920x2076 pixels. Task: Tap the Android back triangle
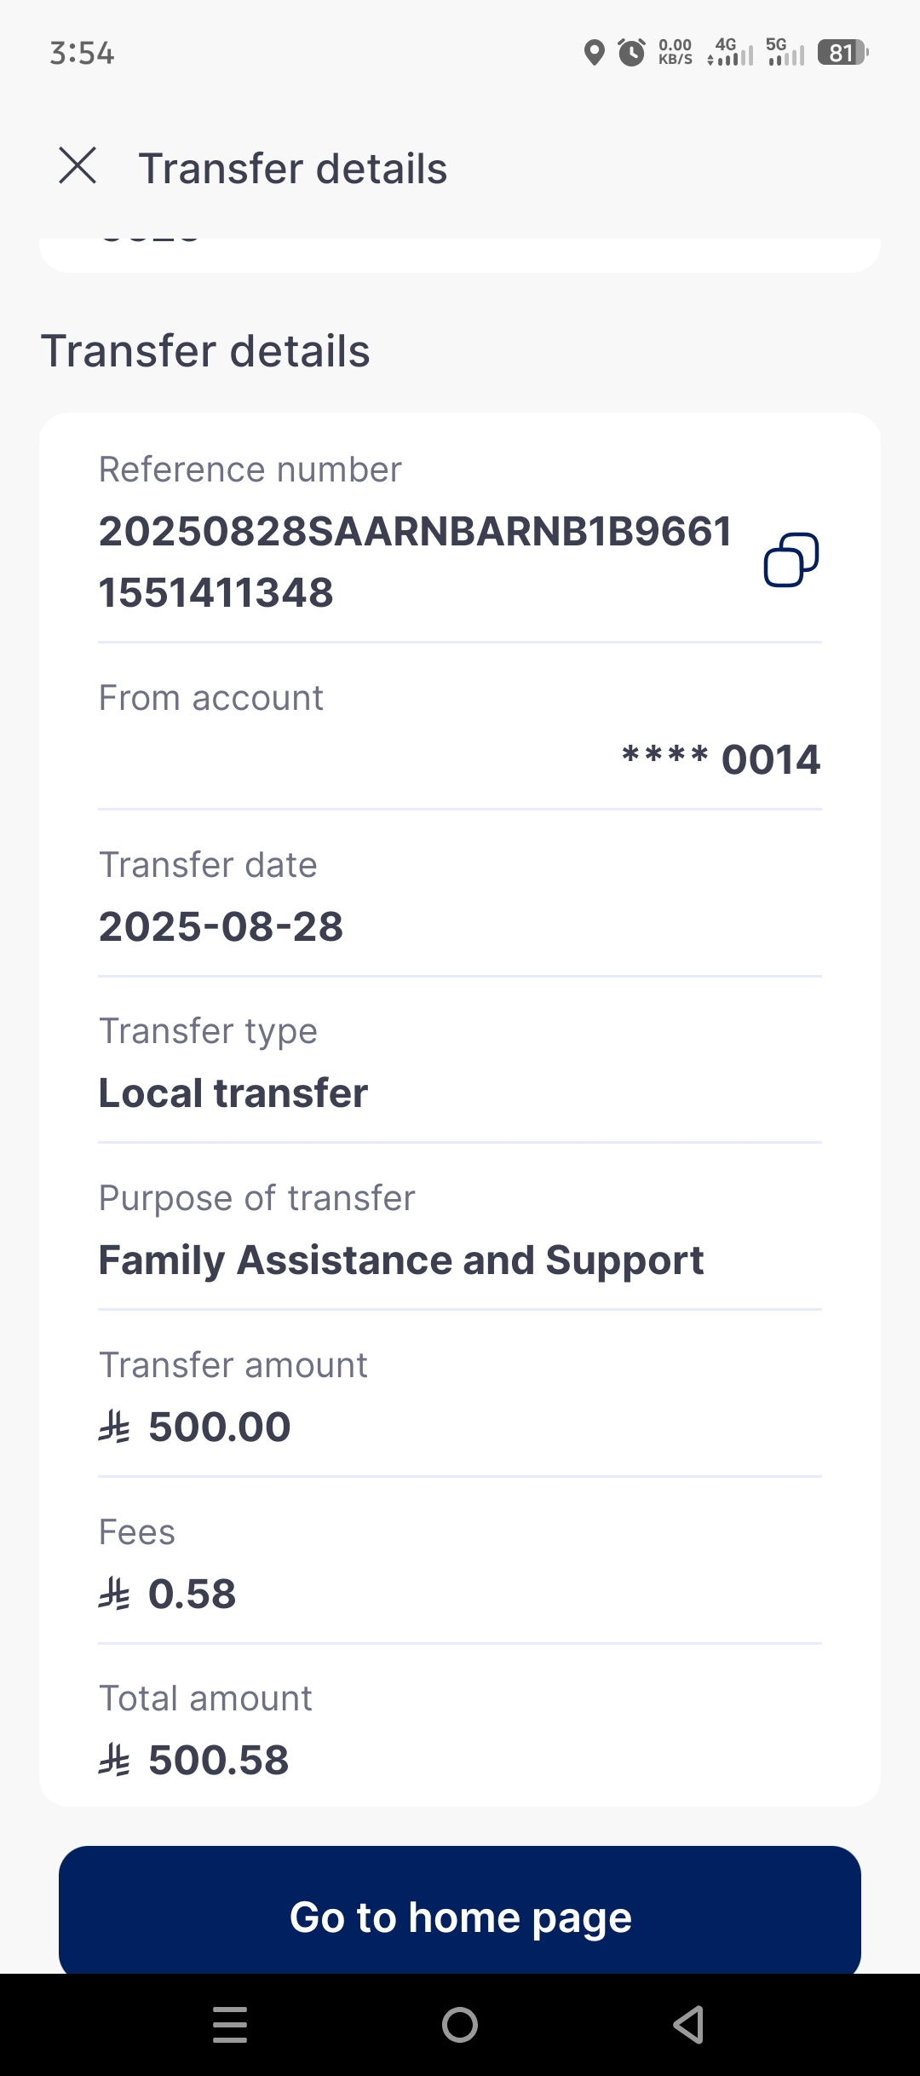pos(688,2024)
